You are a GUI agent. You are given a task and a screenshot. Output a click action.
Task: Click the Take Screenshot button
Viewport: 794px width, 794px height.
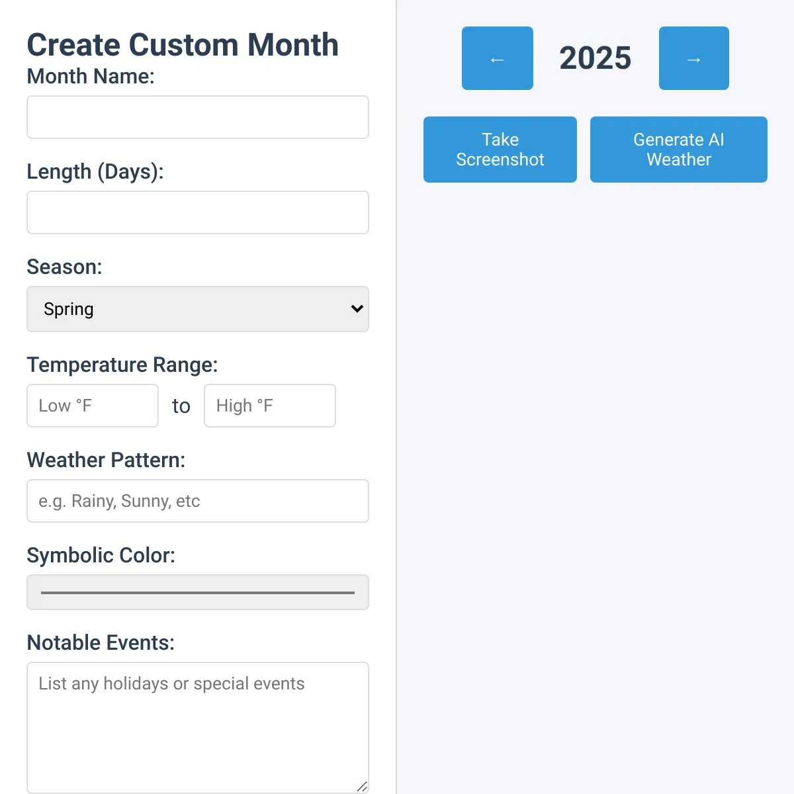[x=500, y=150]
